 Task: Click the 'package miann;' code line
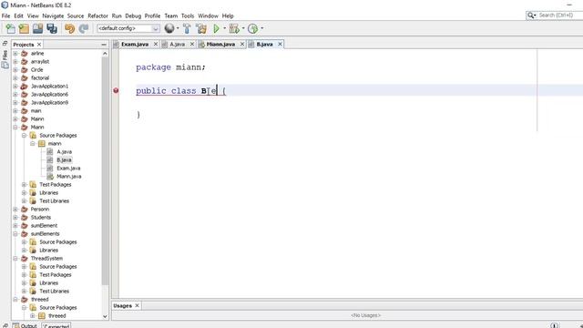(170, 67)
